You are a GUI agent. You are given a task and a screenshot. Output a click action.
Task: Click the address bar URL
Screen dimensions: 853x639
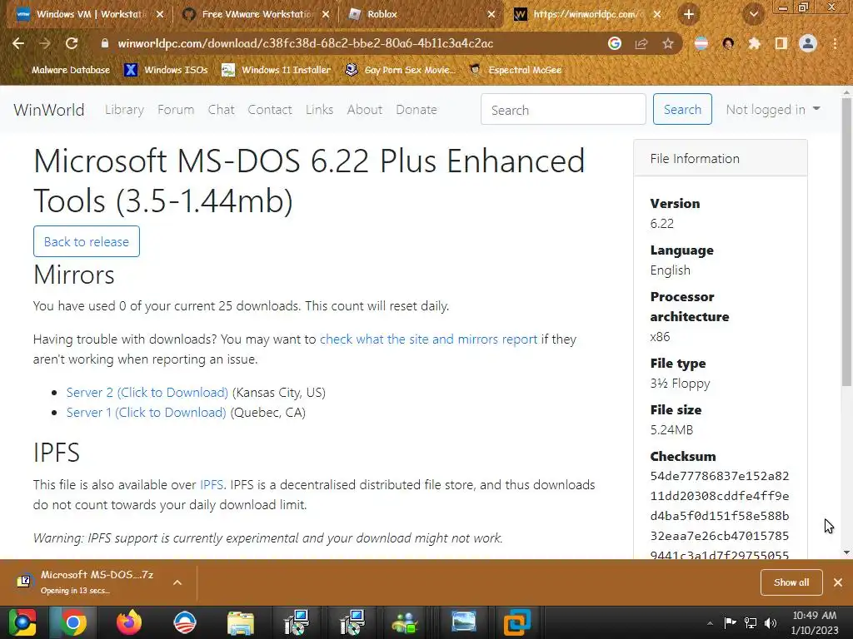tap(305, 43)
